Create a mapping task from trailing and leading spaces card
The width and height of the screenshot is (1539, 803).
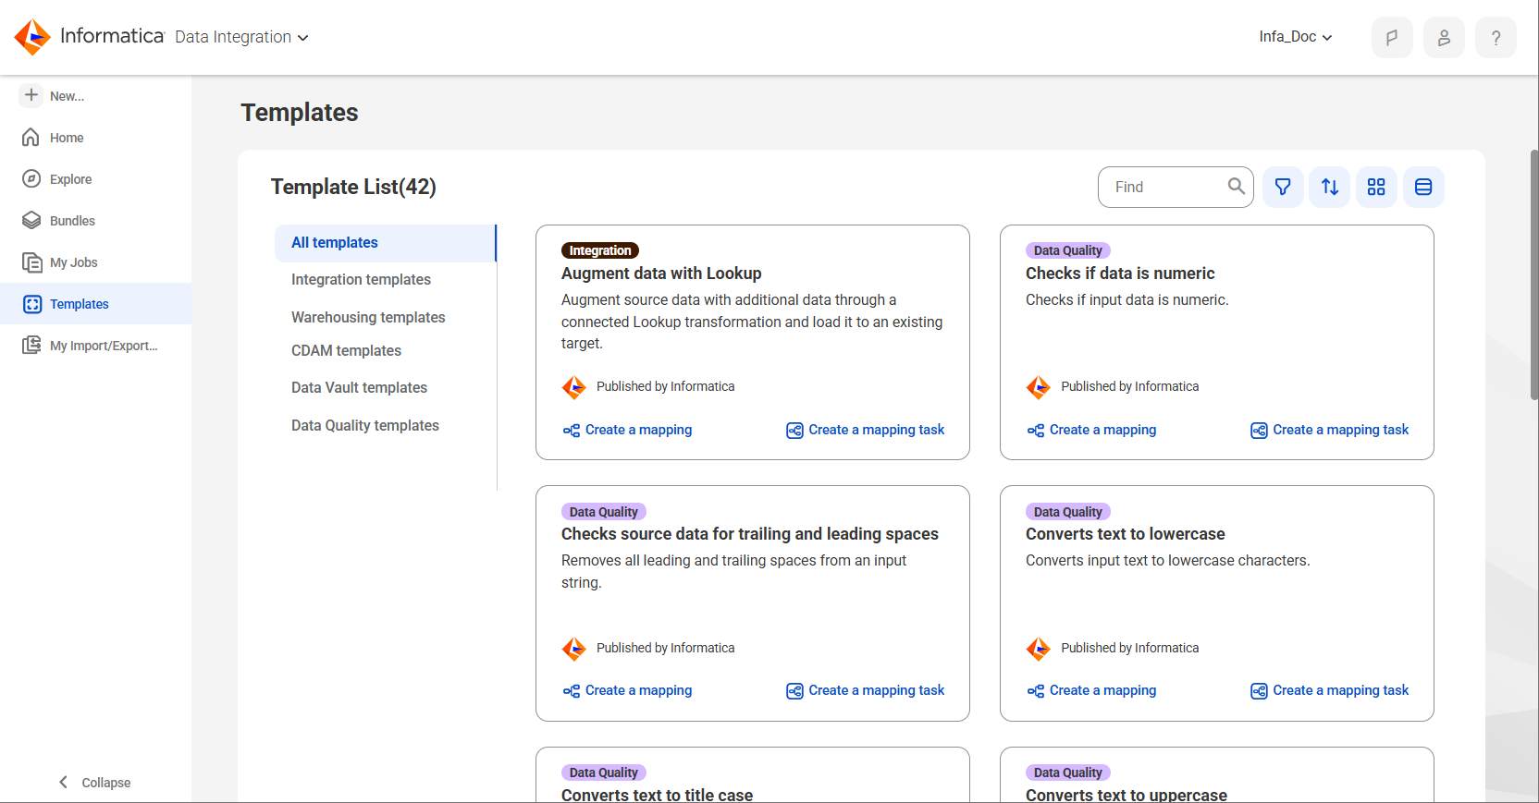tap(866, 690)
